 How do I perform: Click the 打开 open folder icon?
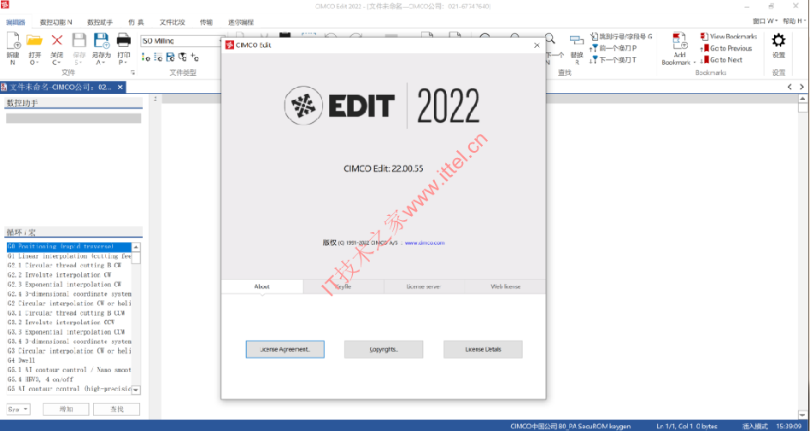[35, 40]
